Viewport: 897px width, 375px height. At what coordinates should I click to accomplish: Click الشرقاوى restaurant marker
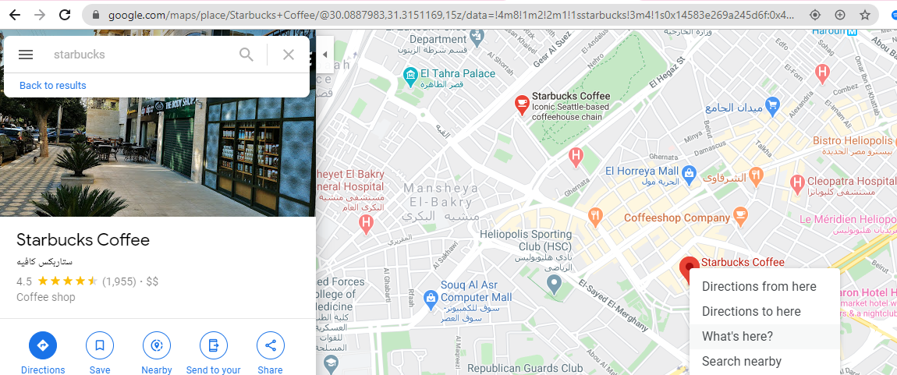pyautogui.click(x=757, y=176)
